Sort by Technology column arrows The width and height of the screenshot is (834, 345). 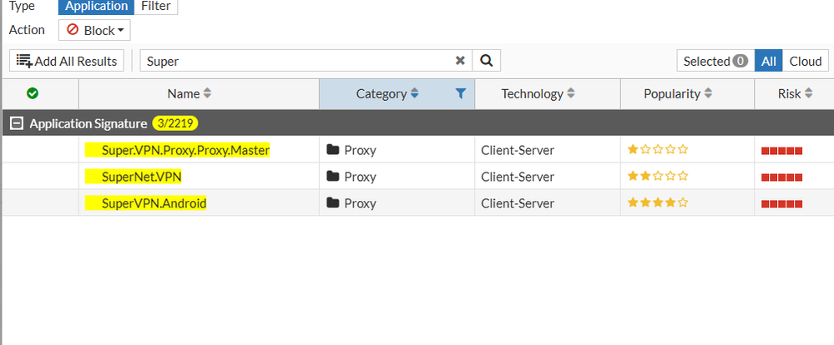click(571, 94)
